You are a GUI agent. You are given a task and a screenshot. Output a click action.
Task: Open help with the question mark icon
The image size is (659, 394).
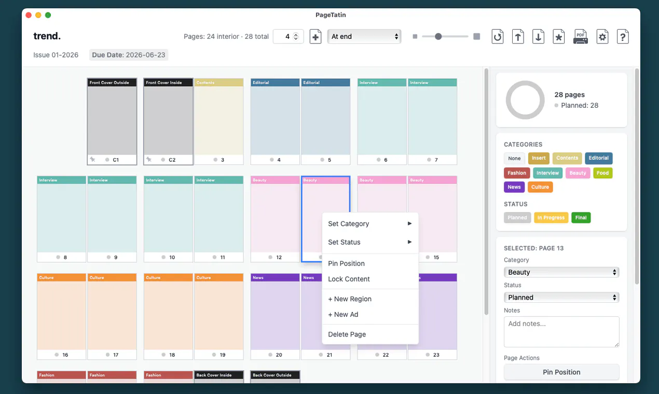click(623, 37)
